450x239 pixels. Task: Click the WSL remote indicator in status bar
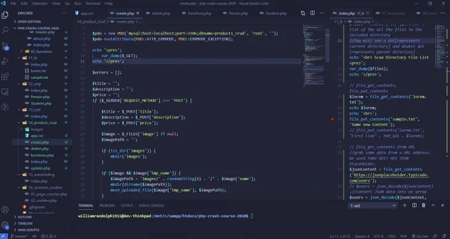pos(4,236)
